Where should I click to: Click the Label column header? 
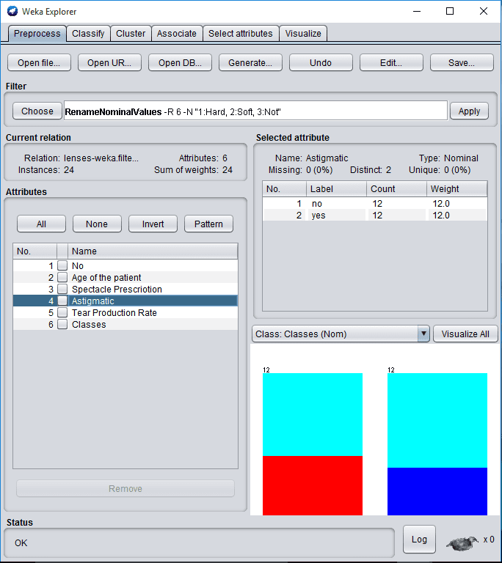click(x=336, y=189)
